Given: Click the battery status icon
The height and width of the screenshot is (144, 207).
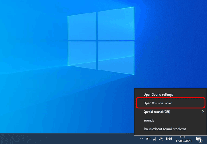Looking at the screenshot, I should 148,139.
